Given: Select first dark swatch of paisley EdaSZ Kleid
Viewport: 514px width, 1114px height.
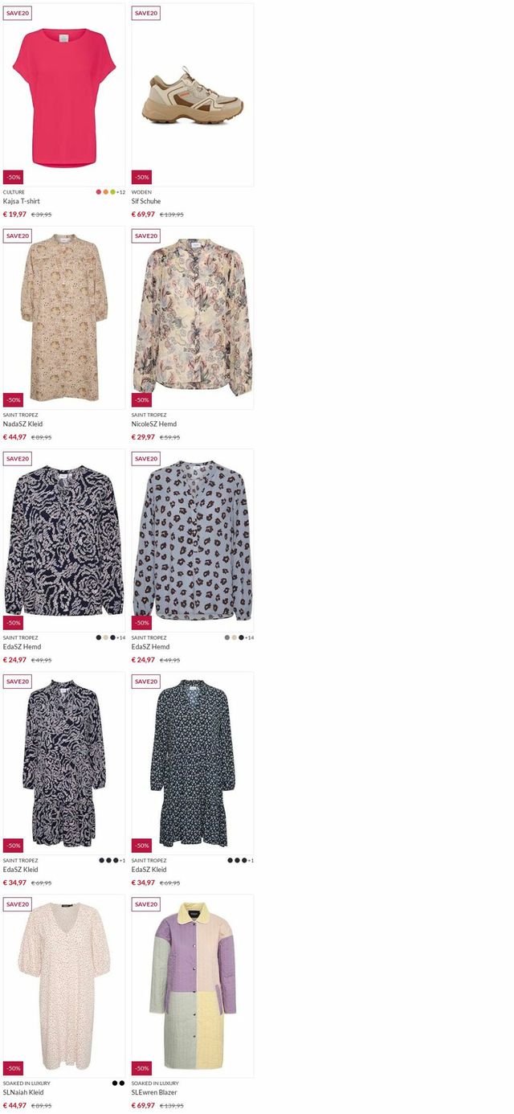Looking at the screenshot, I should pos(102,860).
